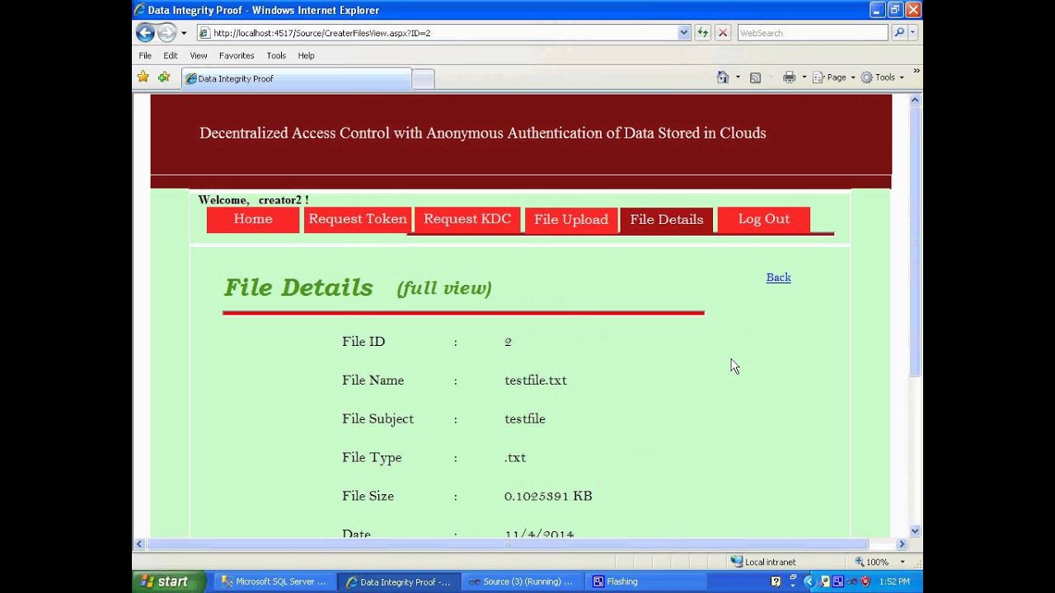The image size is (1055, 593).
Task: Select the Data Integrity Proof browser tab
Action: 296,79
